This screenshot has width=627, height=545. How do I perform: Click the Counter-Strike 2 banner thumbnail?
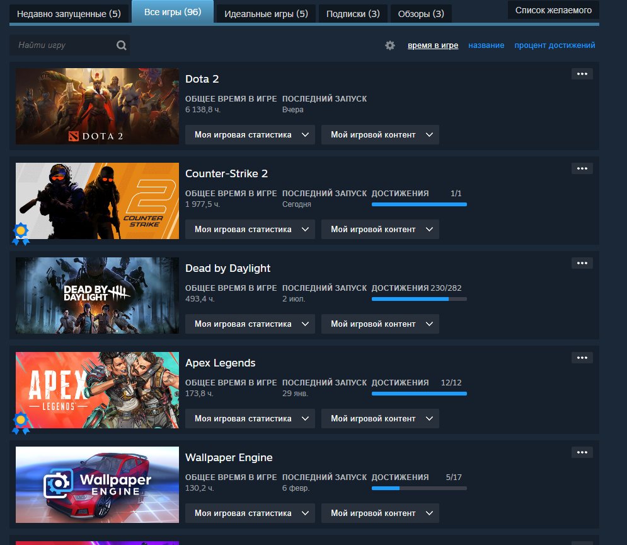(97, 201)
